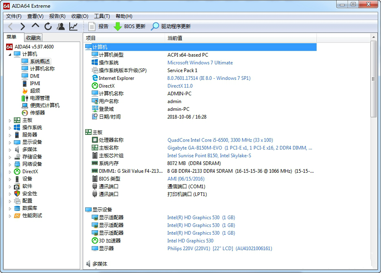Image resolution: width=381 pixels, height=273 pixels.
Task: Open the line graph toolbar icon
Action: (x=73, y=26)
